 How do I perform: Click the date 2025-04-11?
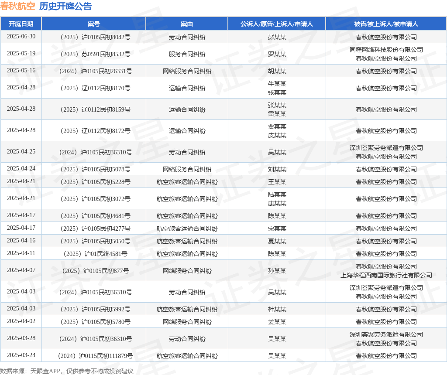[21, 253]
